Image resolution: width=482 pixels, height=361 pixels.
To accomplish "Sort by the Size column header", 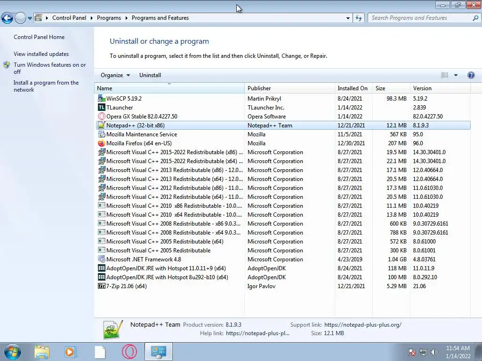I will pos(391,88).
